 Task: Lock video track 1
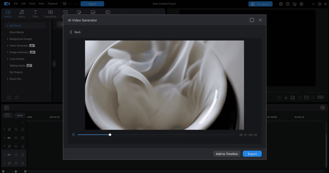pos(23,155)
